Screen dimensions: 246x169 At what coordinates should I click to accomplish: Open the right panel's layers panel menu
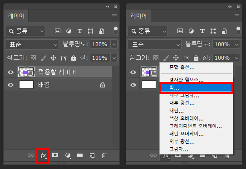[x=237, y=16]
